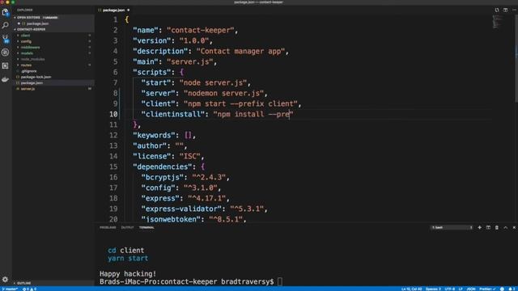The image size is (518, 291).
Task: Click the terminal prompt input line
Action: pos(191,282)
